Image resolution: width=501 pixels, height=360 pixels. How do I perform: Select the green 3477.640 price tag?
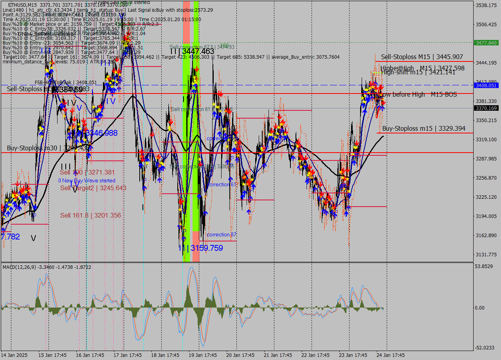tap(486, 43)
